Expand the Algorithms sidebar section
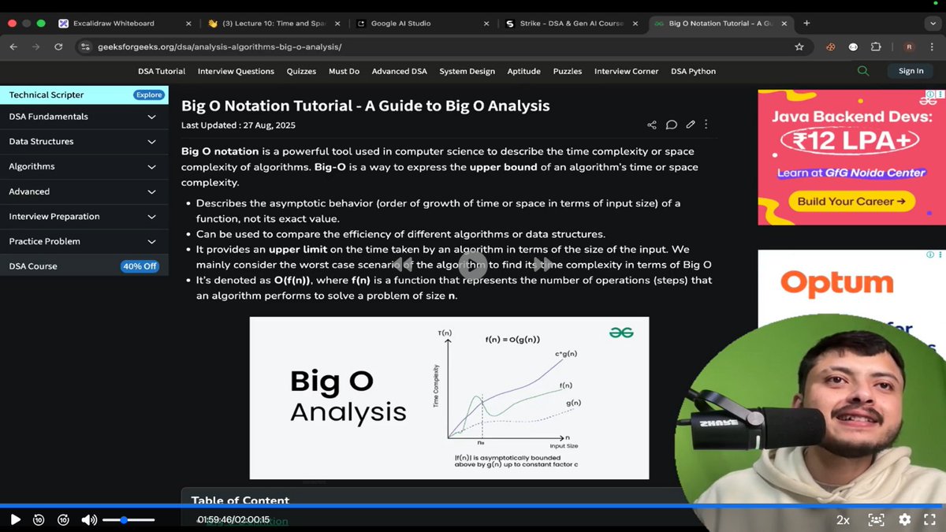 click(x=84, y=166)
